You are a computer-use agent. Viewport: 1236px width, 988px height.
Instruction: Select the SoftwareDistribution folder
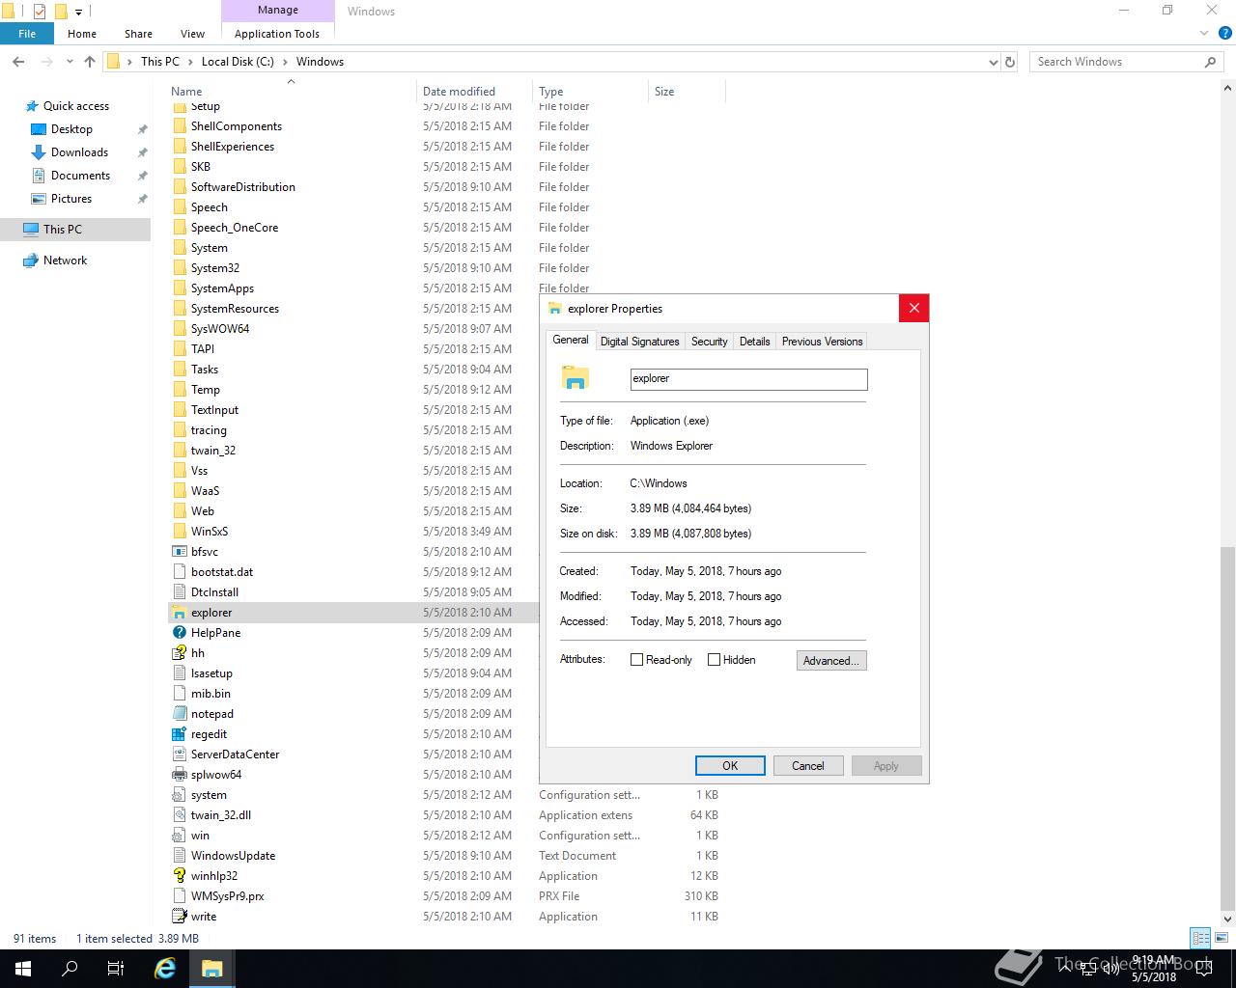coord(242,187)
